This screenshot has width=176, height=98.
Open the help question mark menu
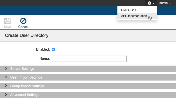[x=149, y=3]
